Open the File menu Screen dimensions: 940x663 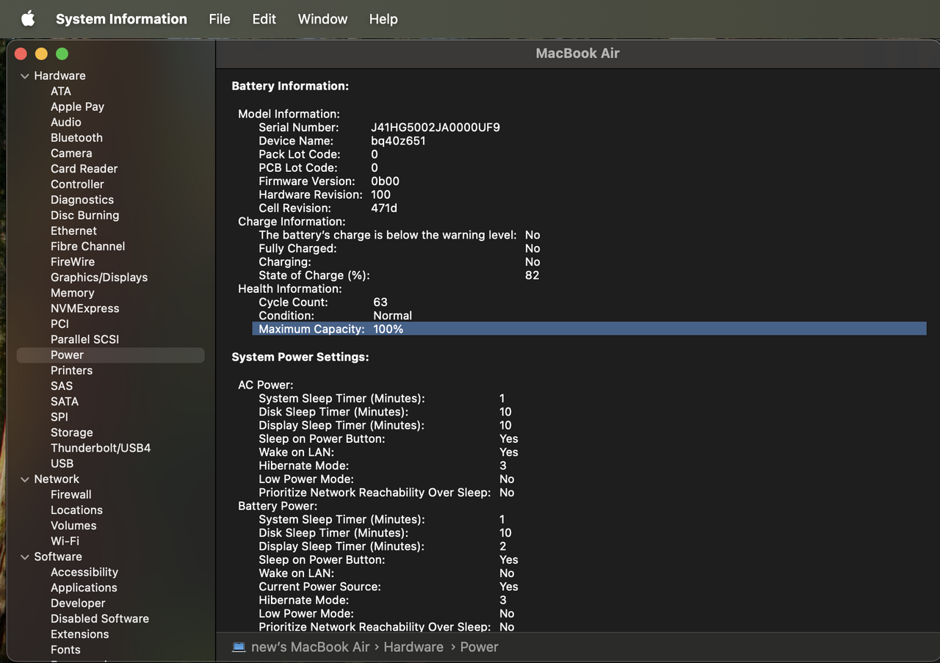click(220, 19)
